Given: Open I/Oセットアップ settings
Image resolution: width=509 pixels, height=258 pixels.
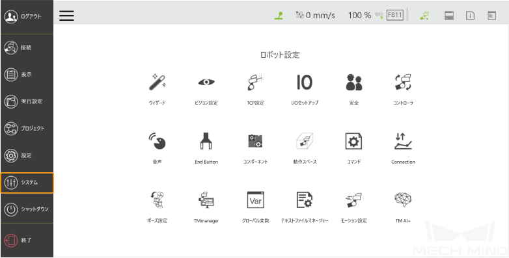Looking at the screenshot, I should [305, 83].
